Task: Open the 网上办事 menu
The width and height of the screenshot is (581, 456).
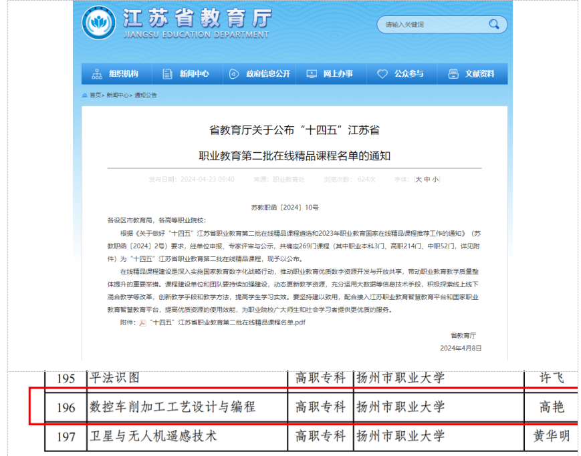Action: pos(338,74)
